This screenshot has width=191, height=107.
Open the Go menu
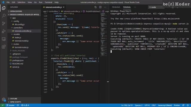click(35, 2)
